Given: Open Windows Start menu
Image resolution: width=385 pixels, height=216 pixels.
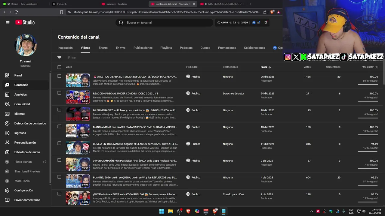Looking at the screenshot, I should [x=162, y=211].
